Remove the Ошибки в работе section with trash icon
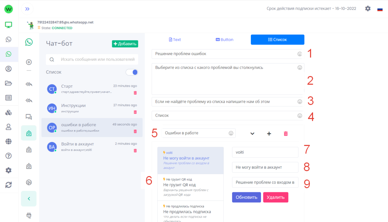Image resolution: width=388 pixels, height=222 pixels. tap(286, 134)
